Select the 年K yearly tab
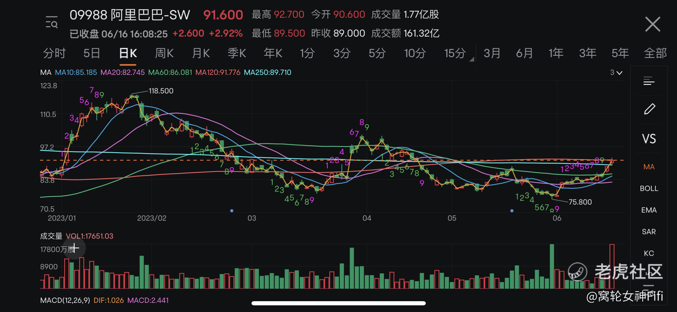Screen dimensions: 677x312 tap(273, 53)
